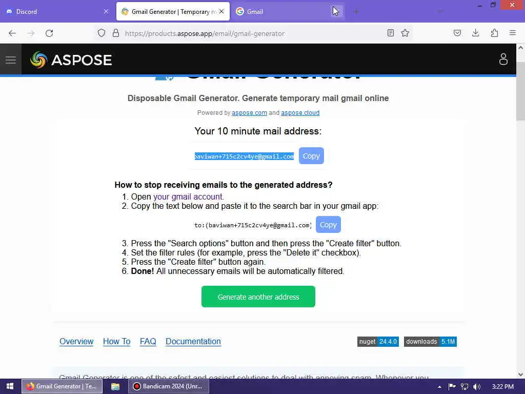Click the generated email address field

tap(244, 156)
